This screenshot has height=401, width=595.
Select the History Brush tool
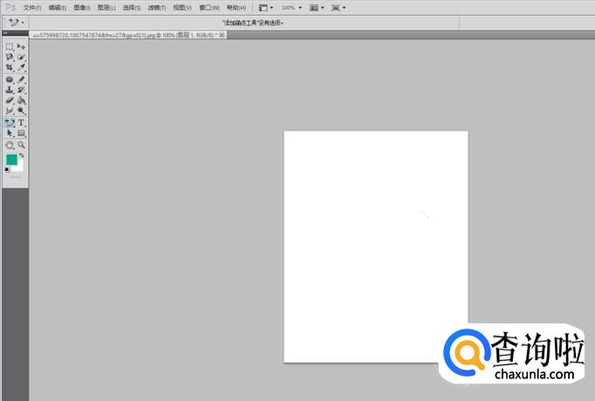pos(21,90)
